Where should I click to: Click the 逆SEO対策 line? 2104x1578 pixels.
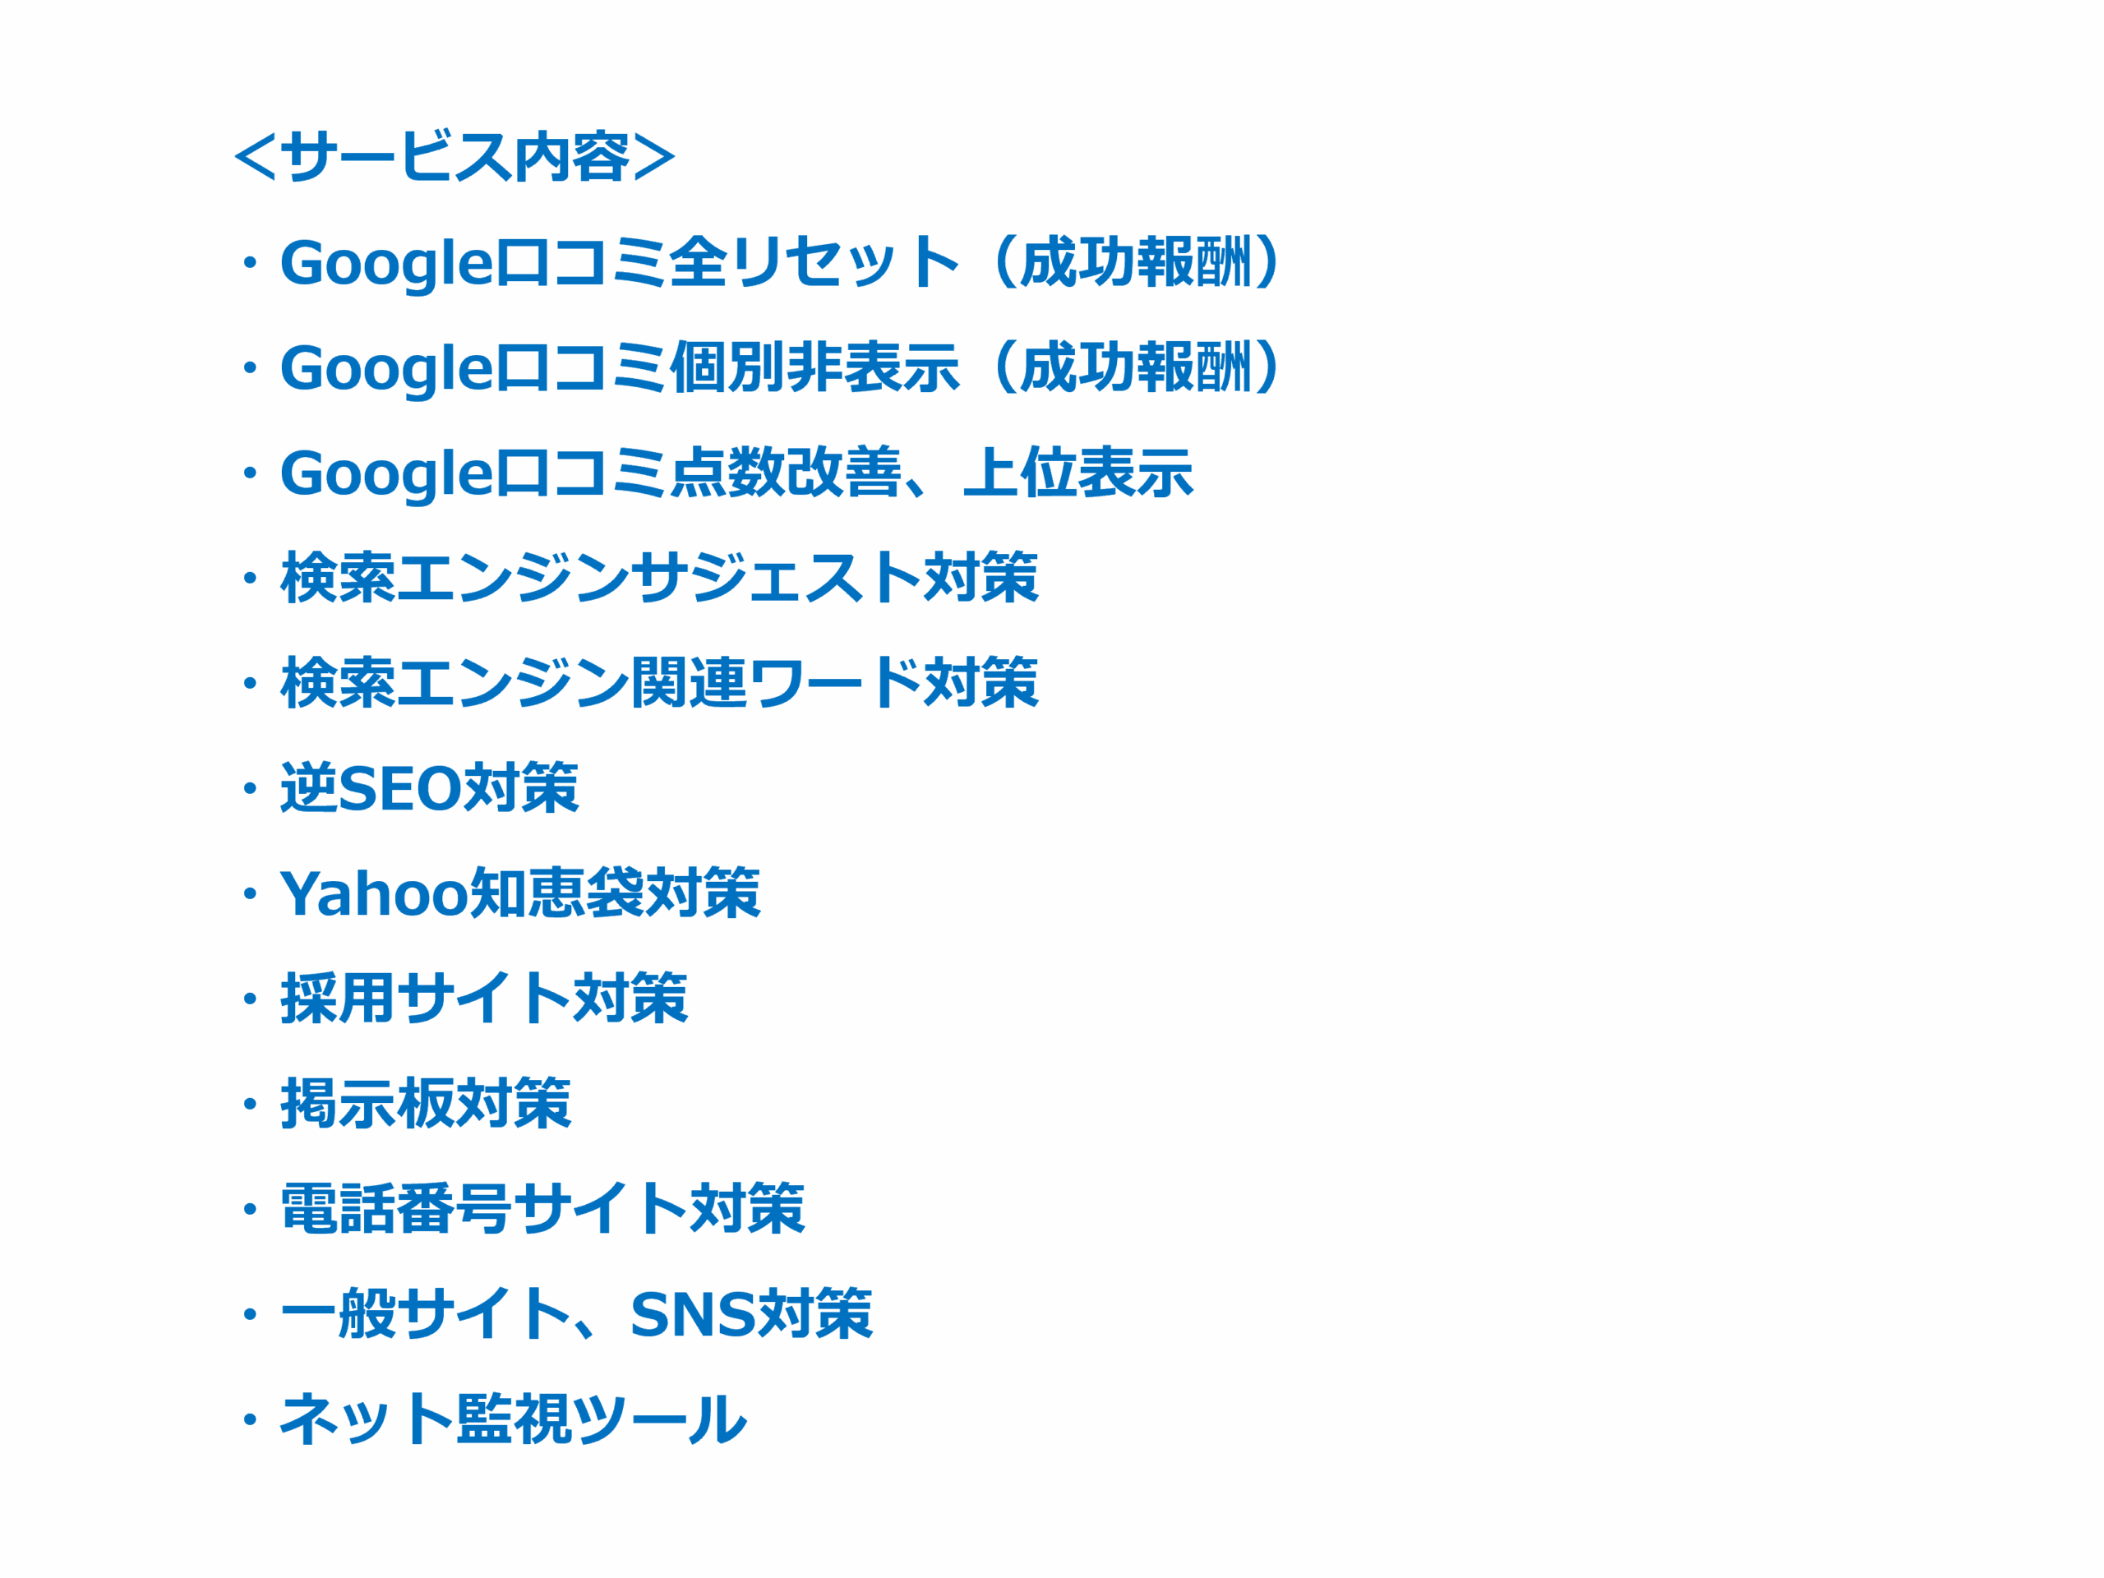(429, 787)
